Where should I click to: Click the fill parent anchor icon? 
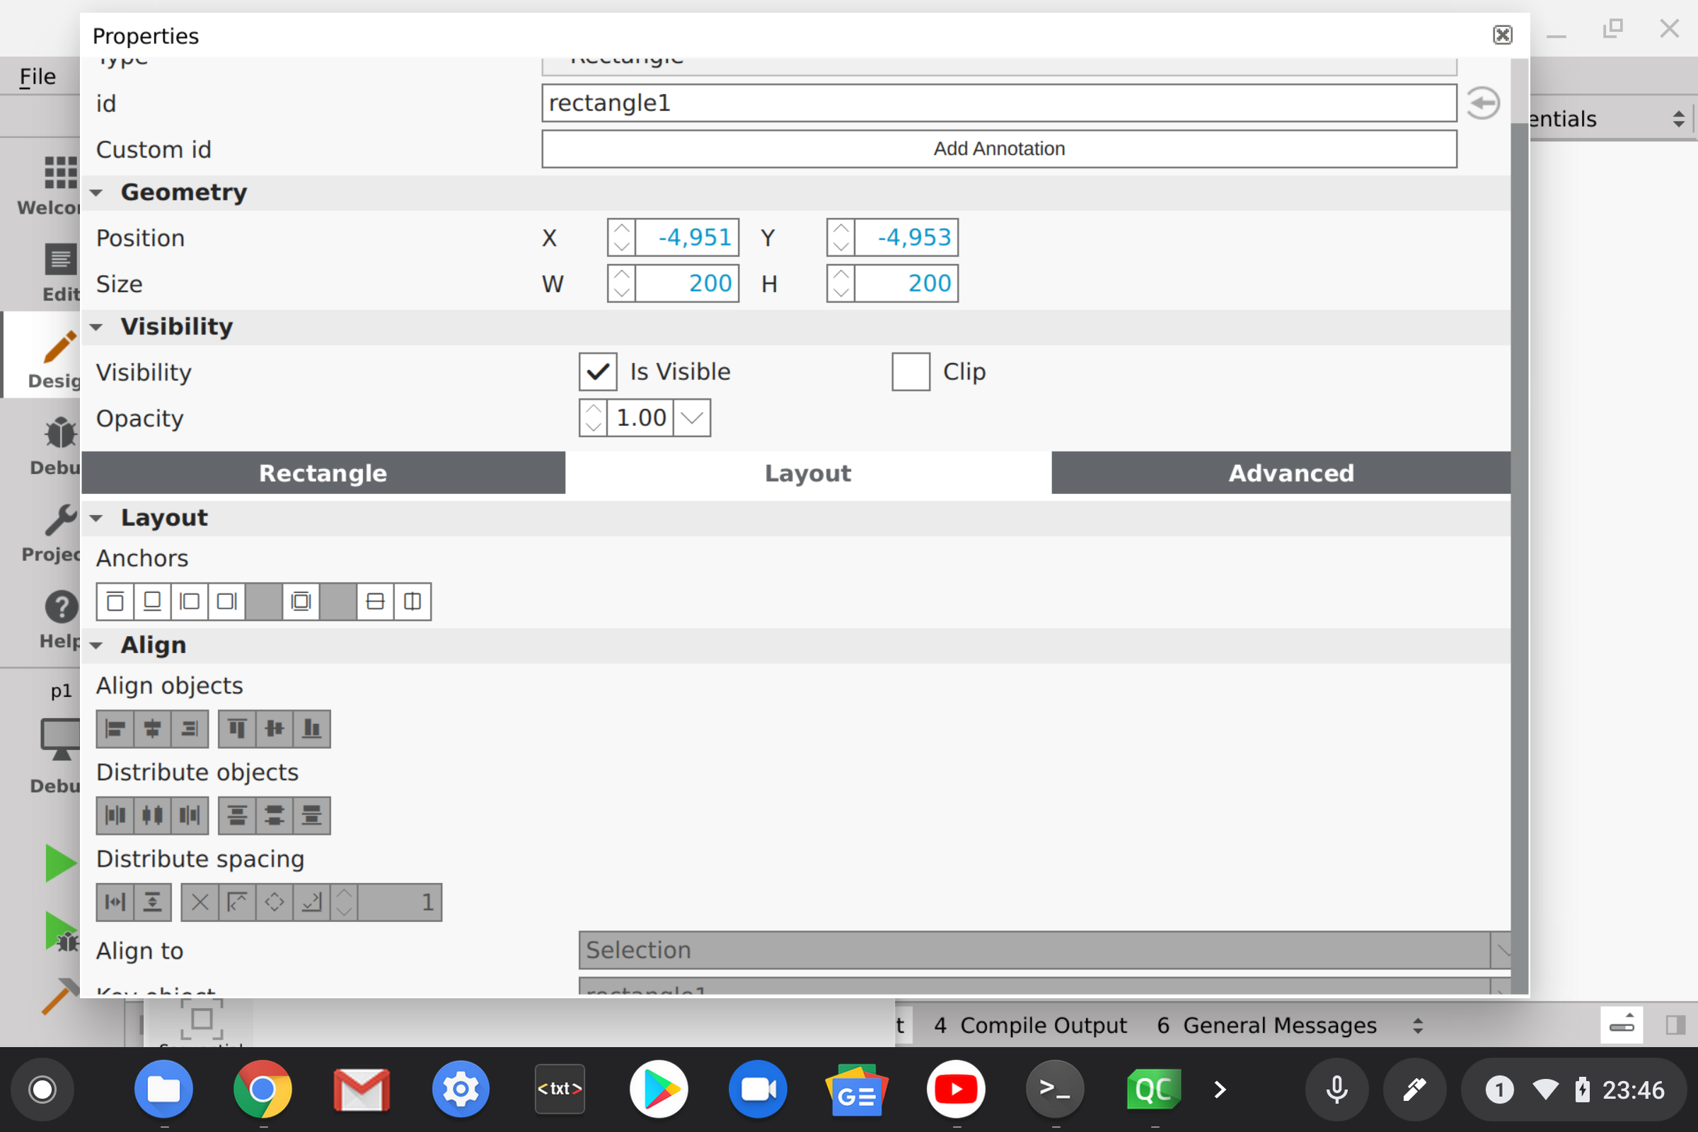tap(301, 601)
